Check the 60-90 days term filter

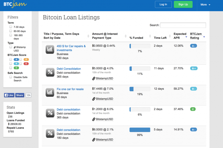(x=11, y=31)
